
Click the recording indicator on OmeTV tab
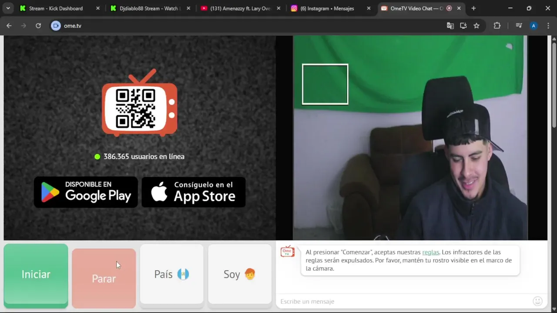(x=449, y=8)
